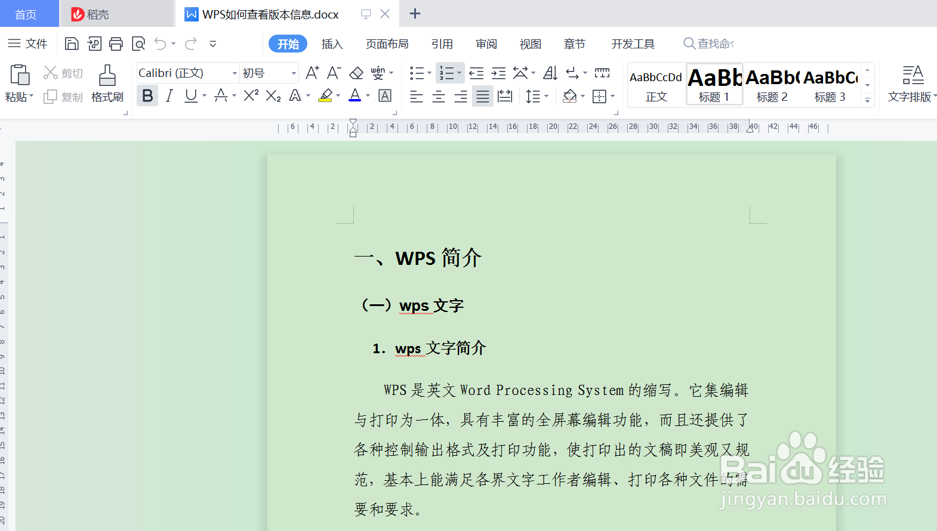Open the 文件 menu
Image resolution: width=937 pixels, height=531 pixels.
click(x=28, y=44)
